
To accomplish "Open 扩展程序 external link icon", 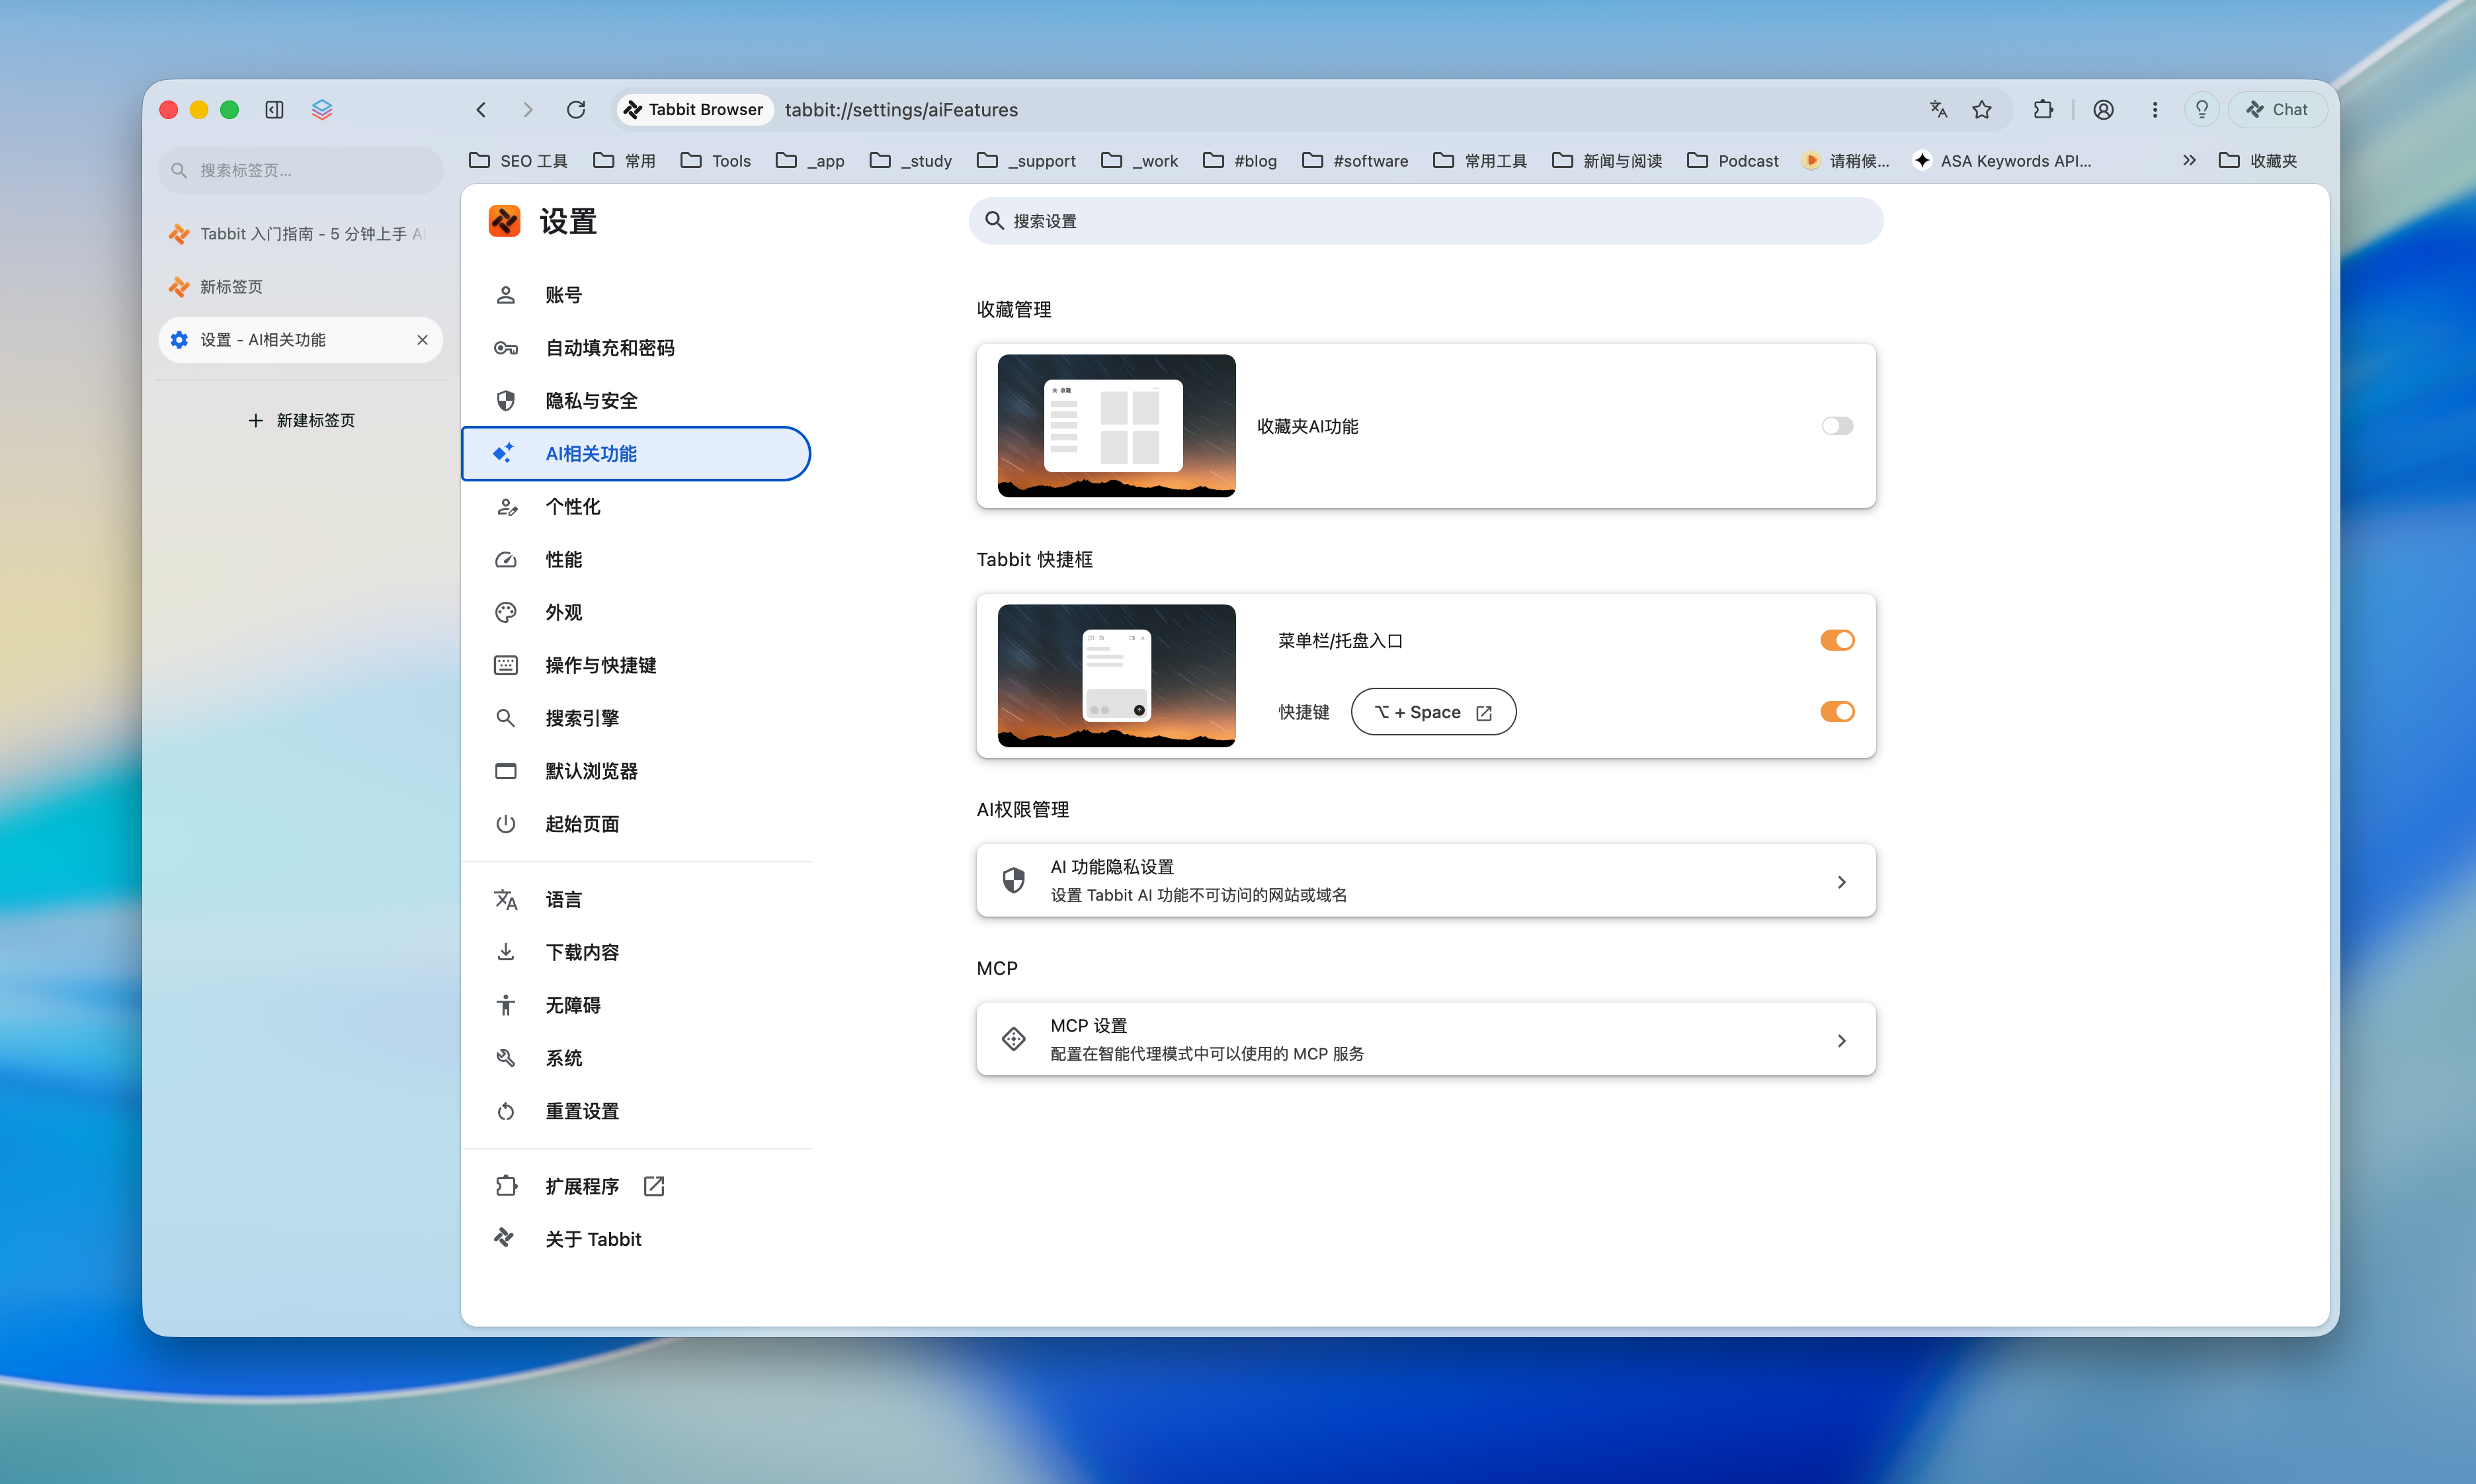I will point(654,1186).
